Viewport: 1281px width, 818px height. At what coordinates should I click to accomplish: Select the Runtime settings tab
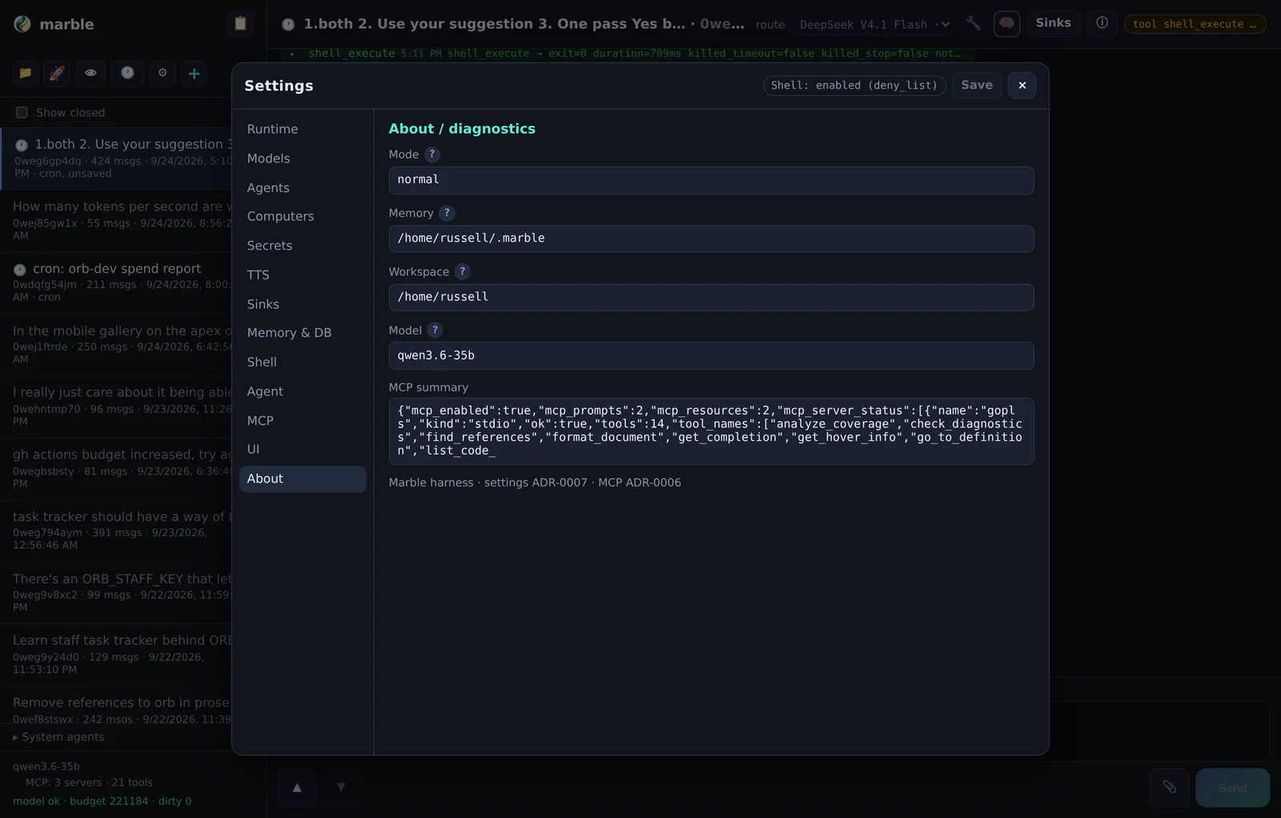[x=303, y=130]
